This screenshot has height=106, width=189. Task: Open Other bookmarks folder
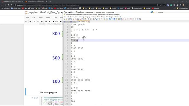click(x=182, y=8)
